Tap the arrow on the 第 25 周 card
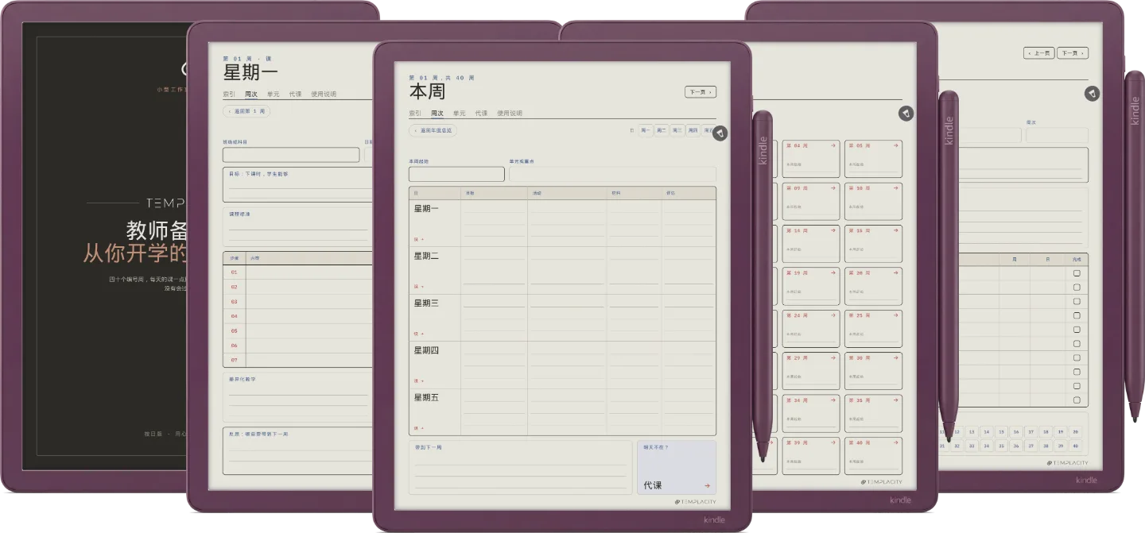Image resolution: width=1145 pixels, height=533 pixels. pyautogui.click(x=895, y=315)
